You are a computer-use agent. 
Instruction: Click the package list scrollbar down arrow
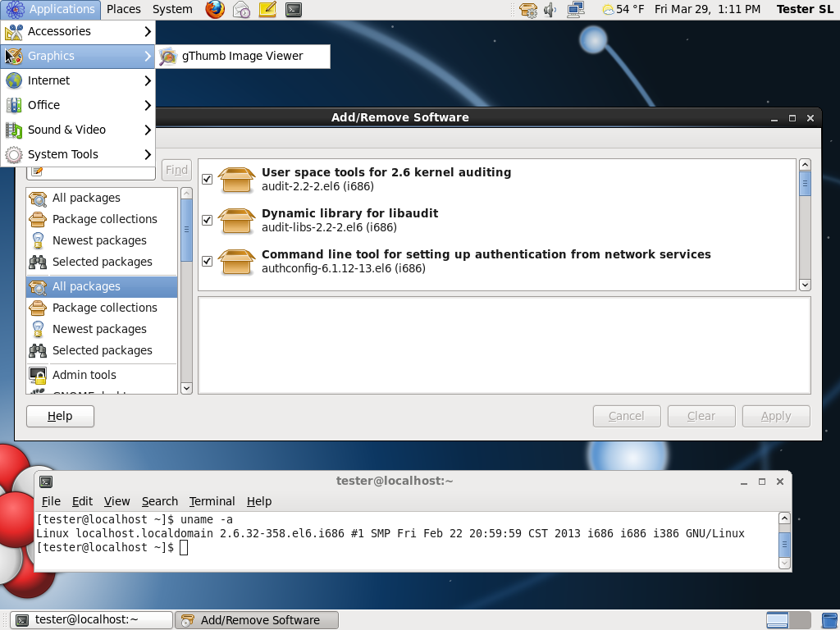805,285
